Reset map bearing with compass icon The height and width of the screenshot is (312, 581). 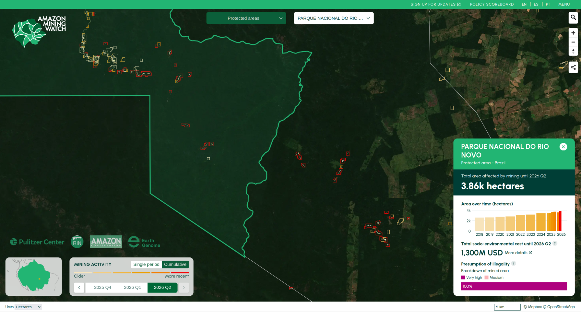(x=573, y=51)
